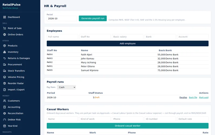Generate payroll run for the period

(x=93, y=18)
